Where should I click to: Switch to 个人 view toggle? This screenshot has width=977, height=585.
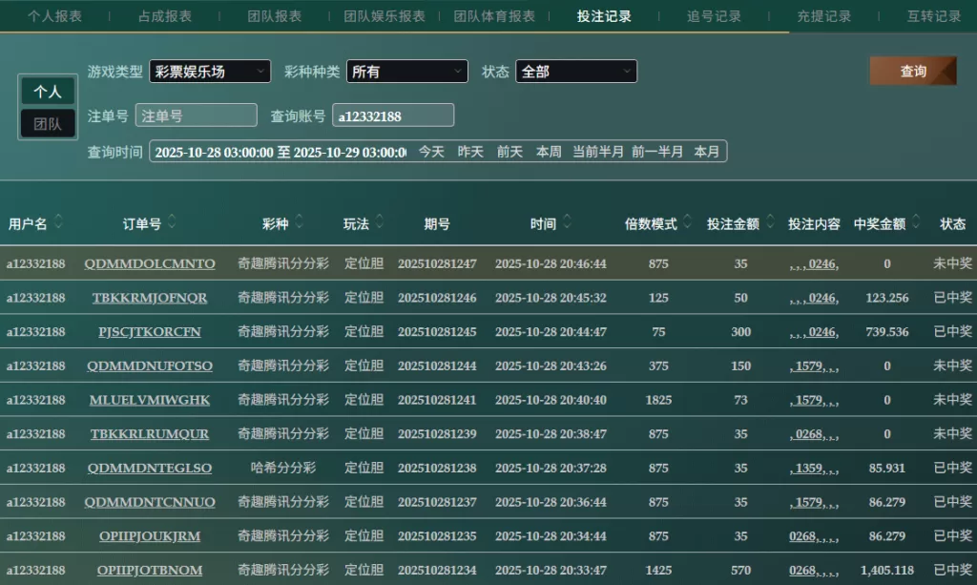48,92
